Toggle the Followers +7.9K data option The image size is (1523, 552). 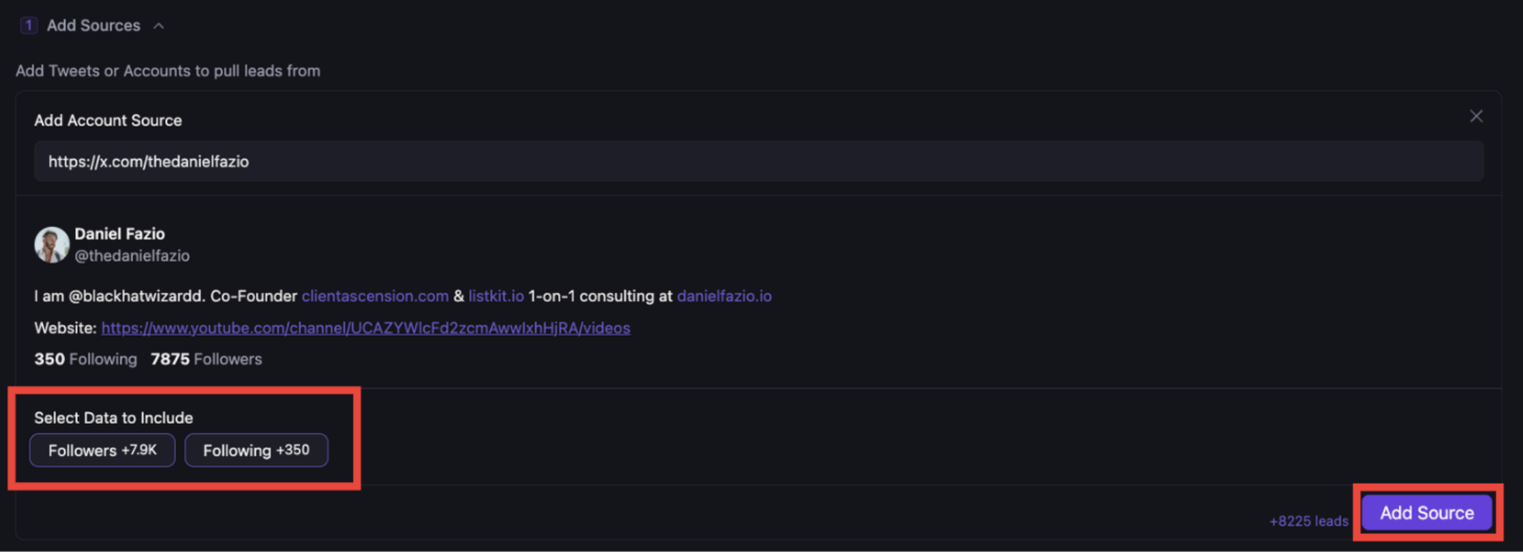102,450
